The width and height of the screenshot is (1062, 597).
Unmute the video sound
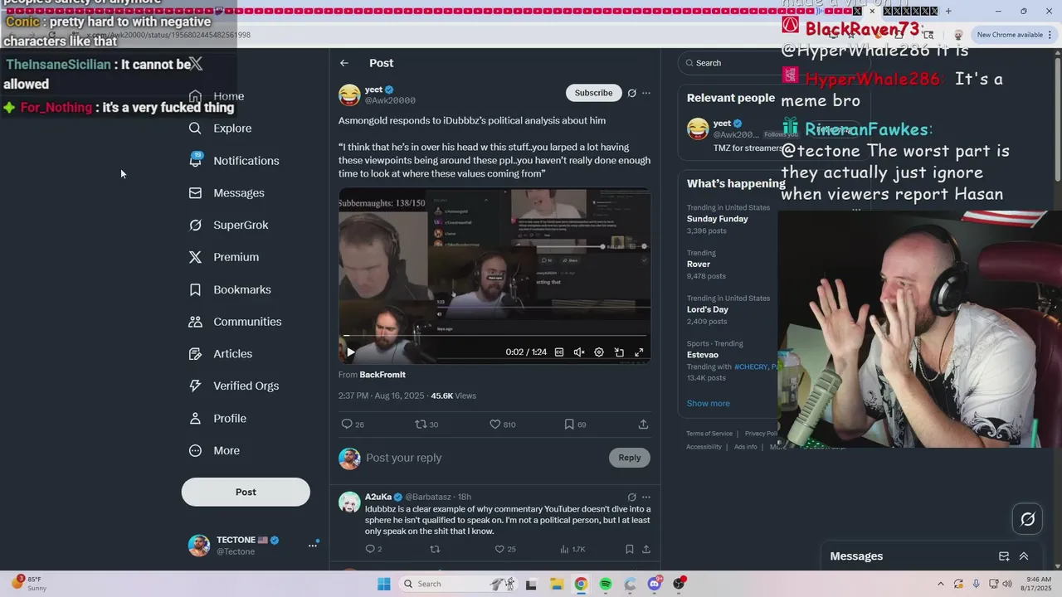[579, 352]
